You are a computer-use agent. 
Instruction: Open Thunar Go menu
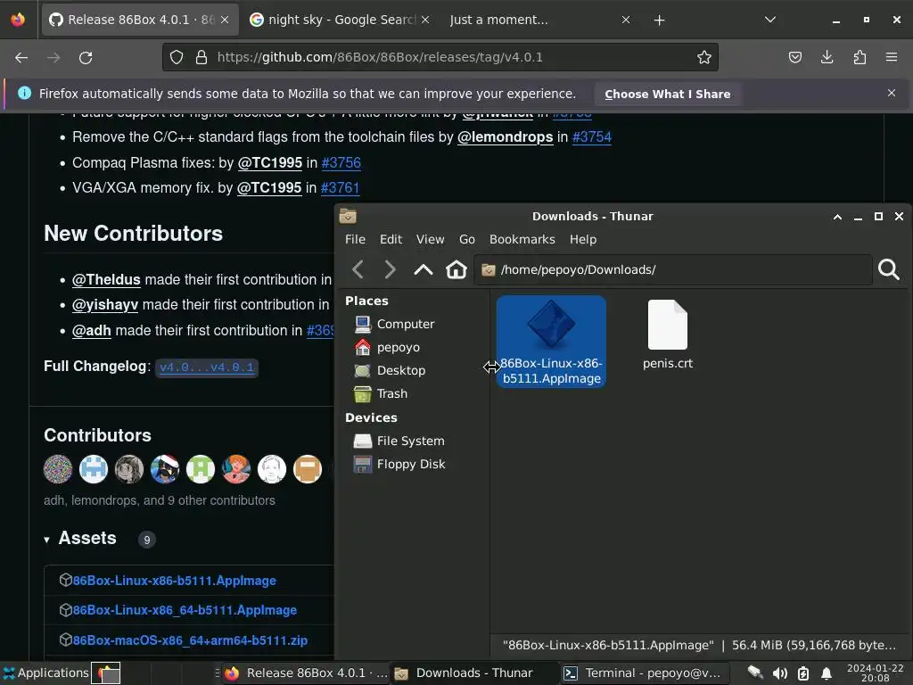tap(467, 239)
